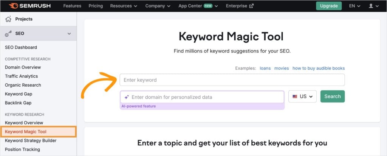Open Position Tracking
Screen dimensions: 387x156
click(22, 149)
